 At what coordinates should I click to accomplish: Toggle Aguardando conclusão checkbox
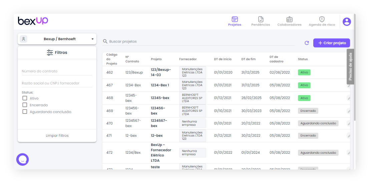(x=25, y=112)
